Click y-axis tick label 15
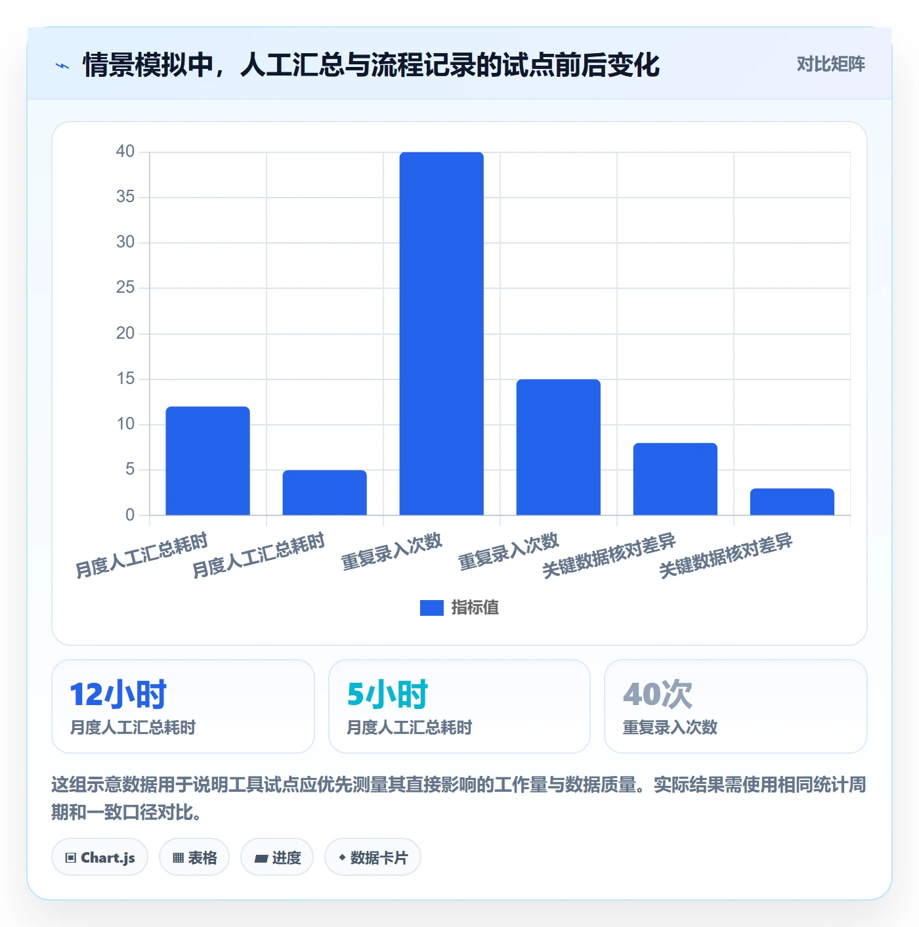919x927 pixels. coord(125,379)
